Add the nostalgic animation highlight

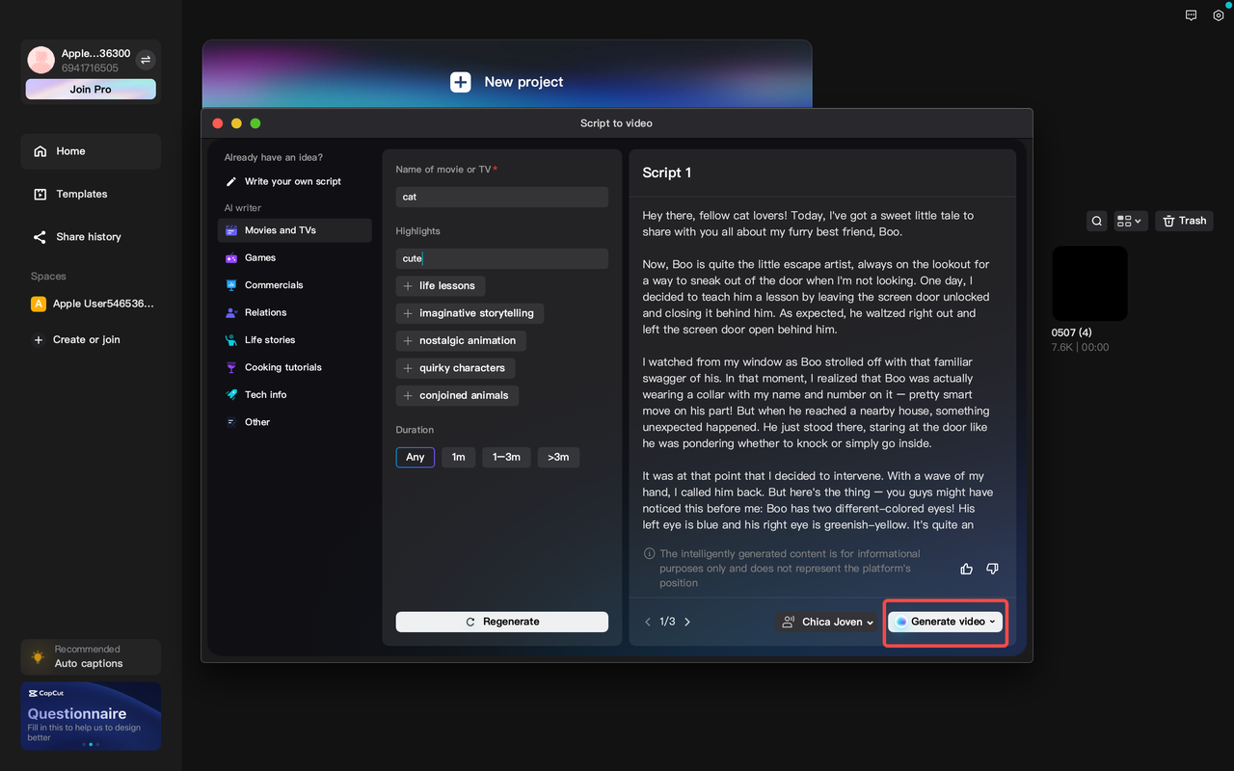tap(461, 340)
